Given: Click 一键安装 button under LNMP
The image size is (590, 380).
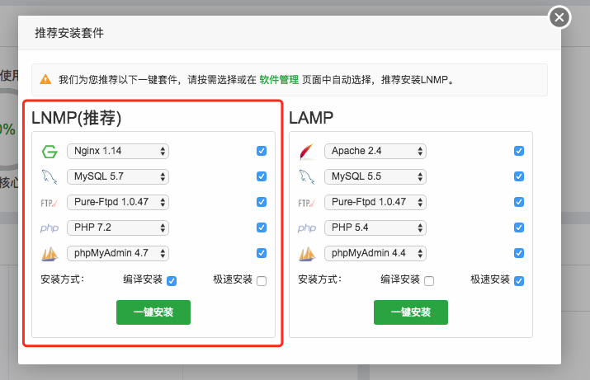Looking at the screenshot, I should click(x=153, y=312).
